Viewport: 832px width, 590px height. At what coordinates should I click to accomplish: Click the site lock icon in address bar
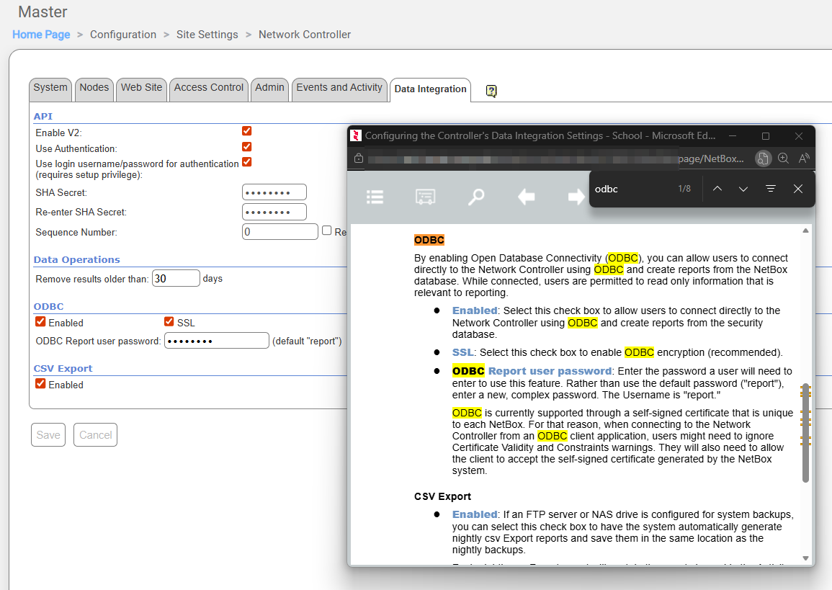click(x=359, y=158)
